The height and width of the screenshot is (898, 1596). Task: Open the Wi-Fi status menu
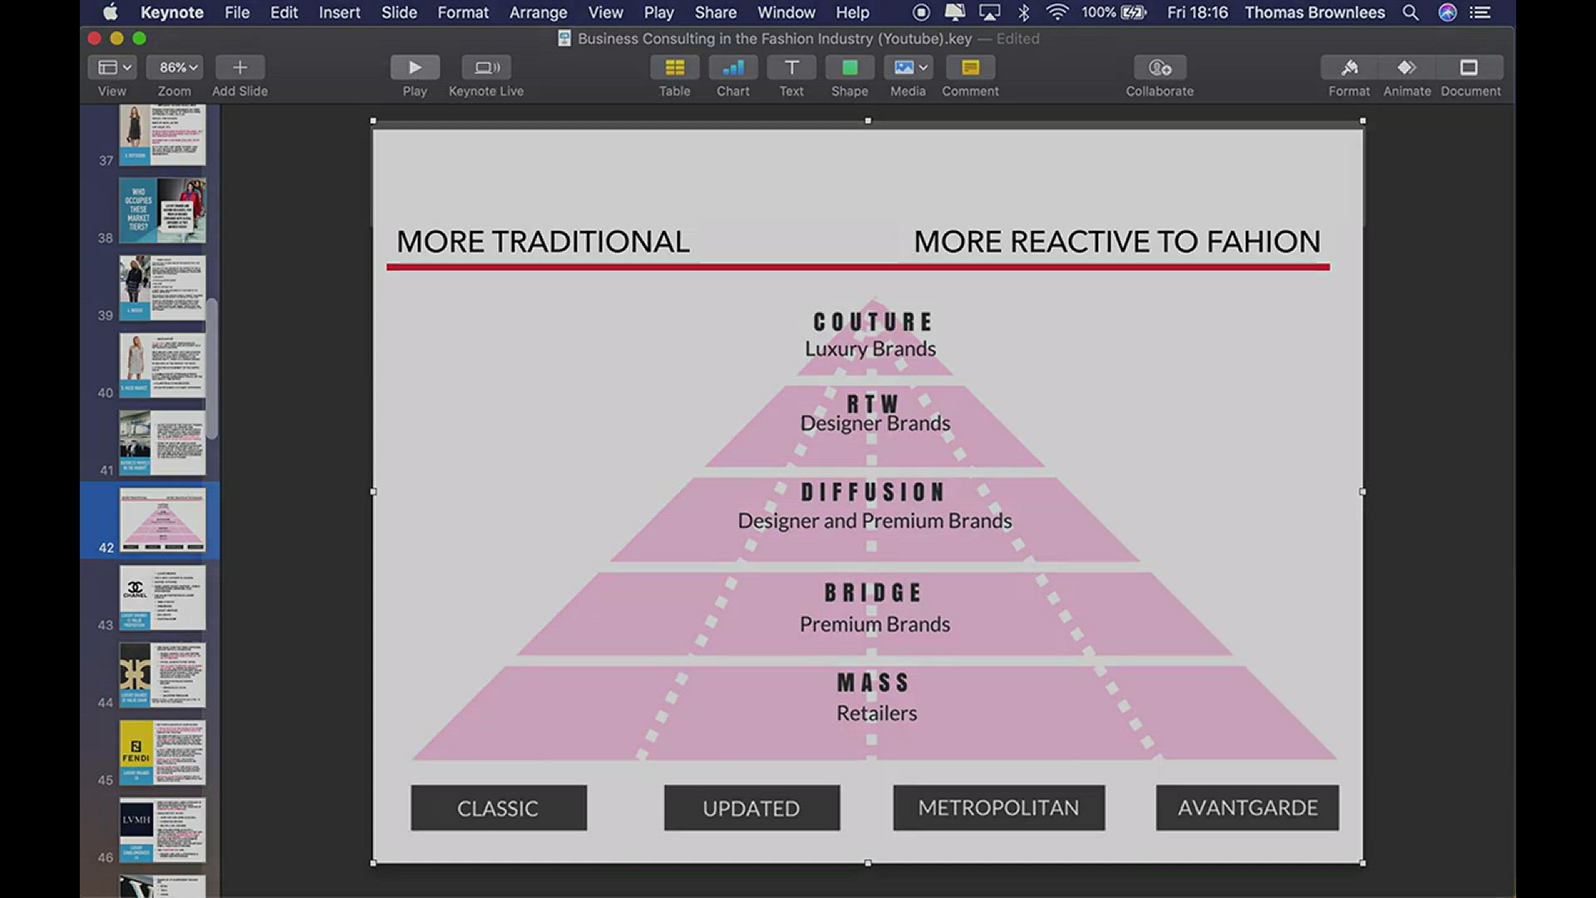click(1057, 12)
